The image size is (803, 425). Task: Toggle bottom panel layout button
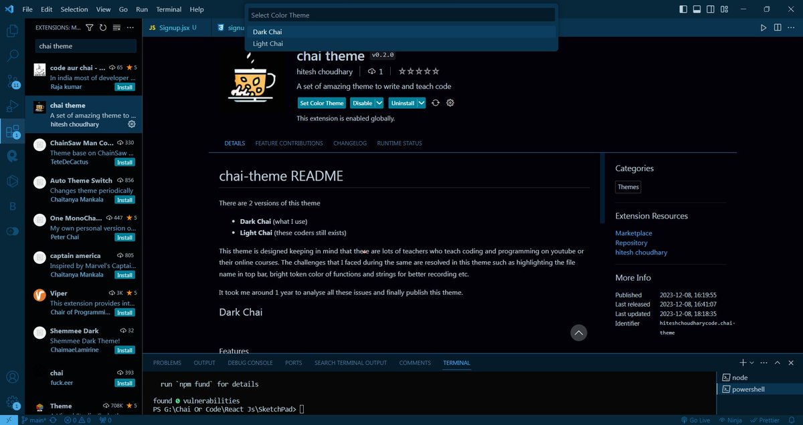point(697,9)
